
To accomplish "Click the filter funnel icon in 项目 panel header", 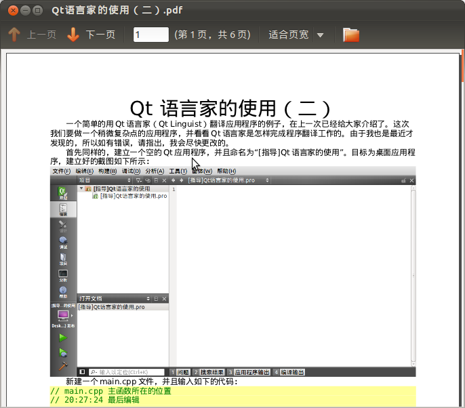I will [x=138, y=180].
